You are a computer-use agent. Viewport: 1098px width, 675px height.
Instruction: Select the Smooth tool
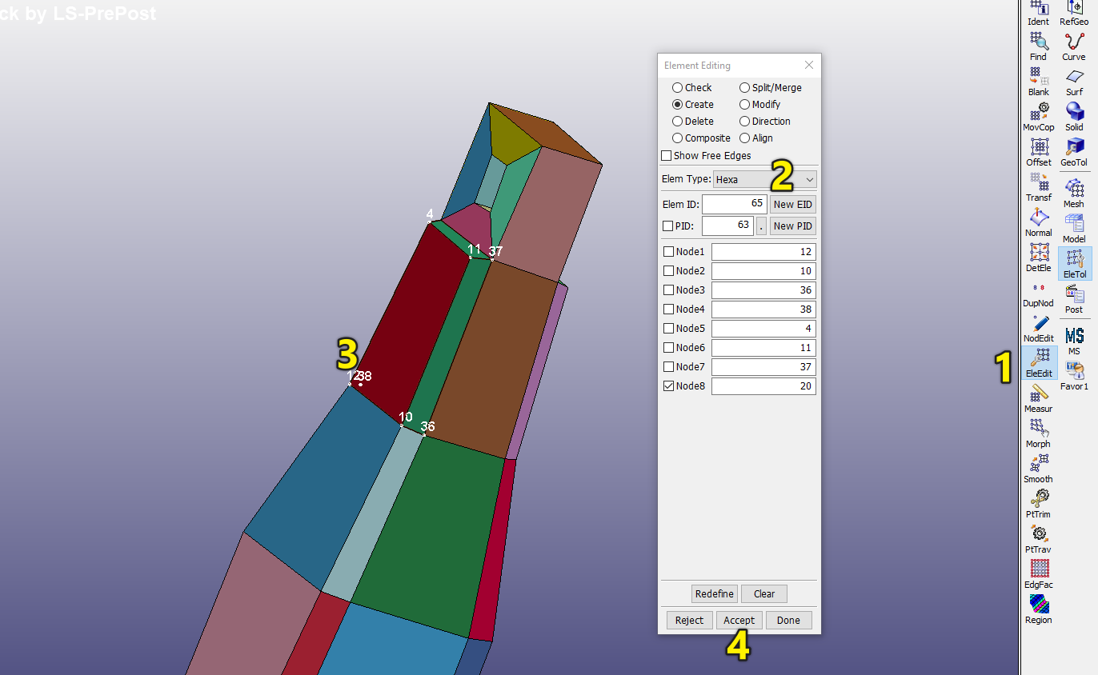[1039, 469]
